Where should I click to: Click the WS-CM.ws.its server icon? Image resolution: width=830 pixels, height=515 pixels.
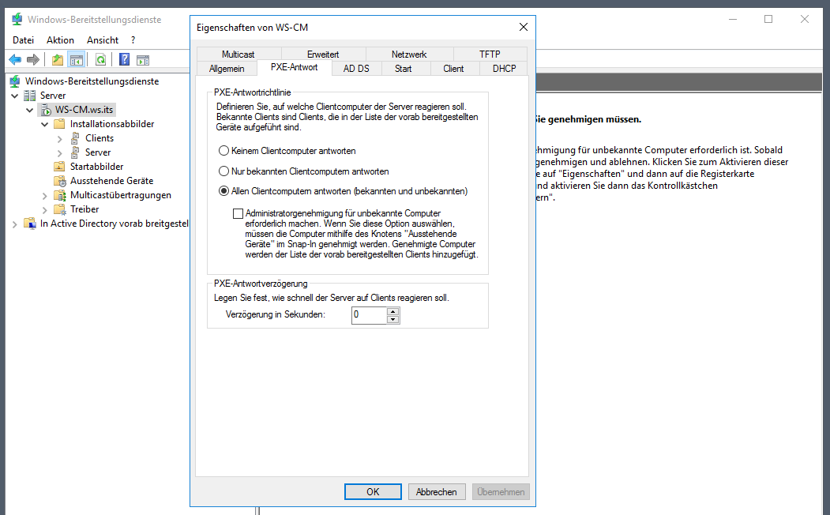click(x=46, y=110)
